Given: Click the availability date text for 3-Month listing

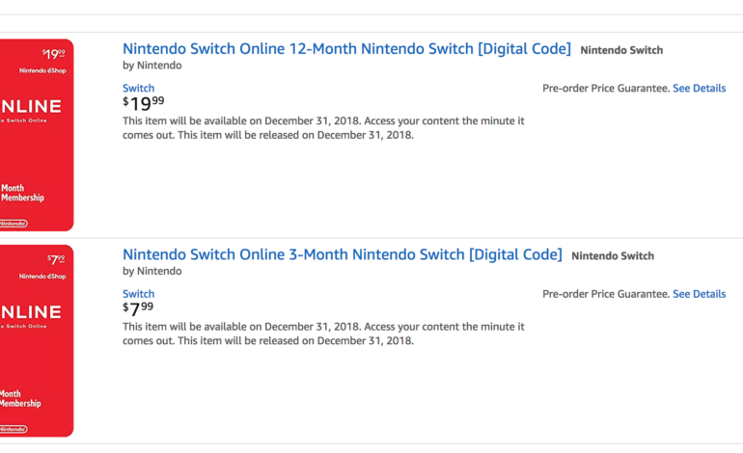Looking at the screenshot, I should click(x=323, y=333).
